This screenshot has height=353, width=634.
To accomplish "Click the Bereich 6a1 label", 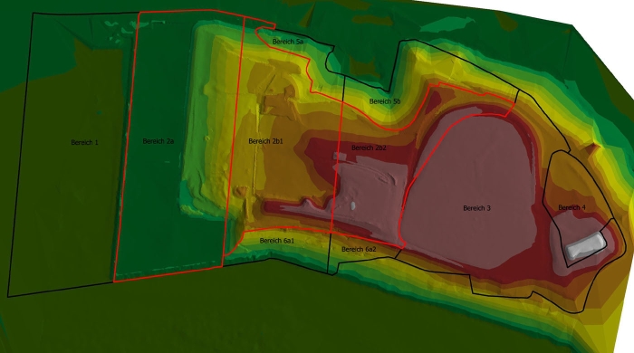I will 277,241.
